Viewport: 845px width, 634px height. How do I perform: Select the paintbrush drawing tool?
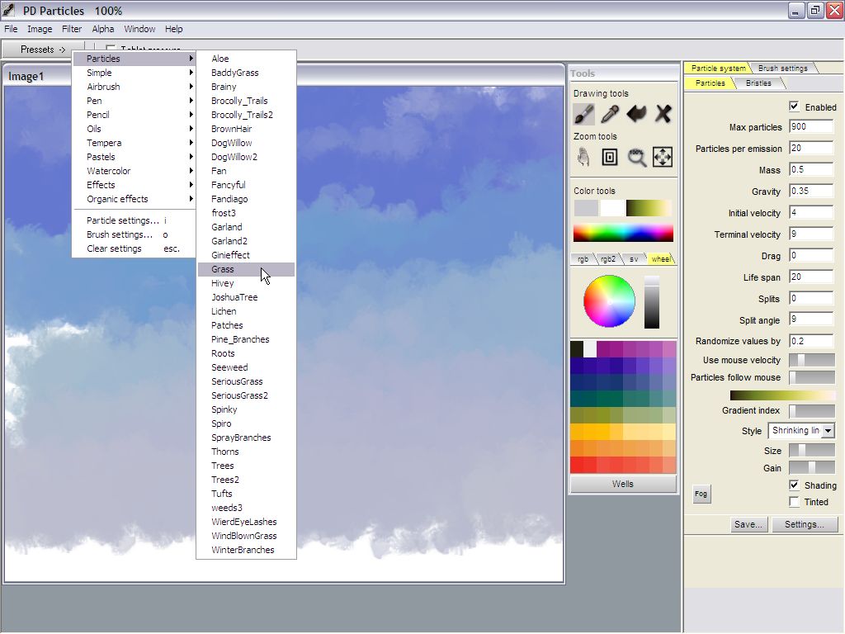click(x=584, y=114)
